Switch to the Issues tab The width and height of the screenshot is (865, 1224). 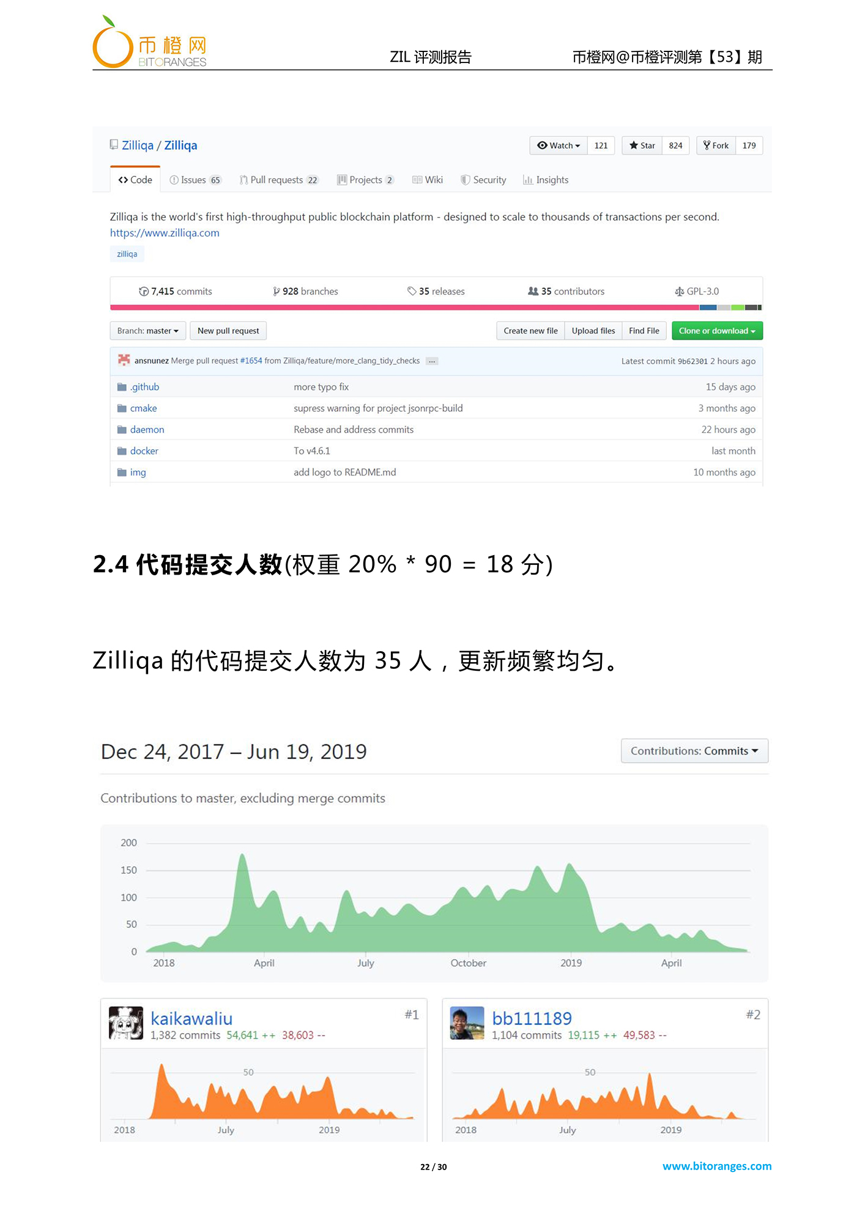point(195,180)
